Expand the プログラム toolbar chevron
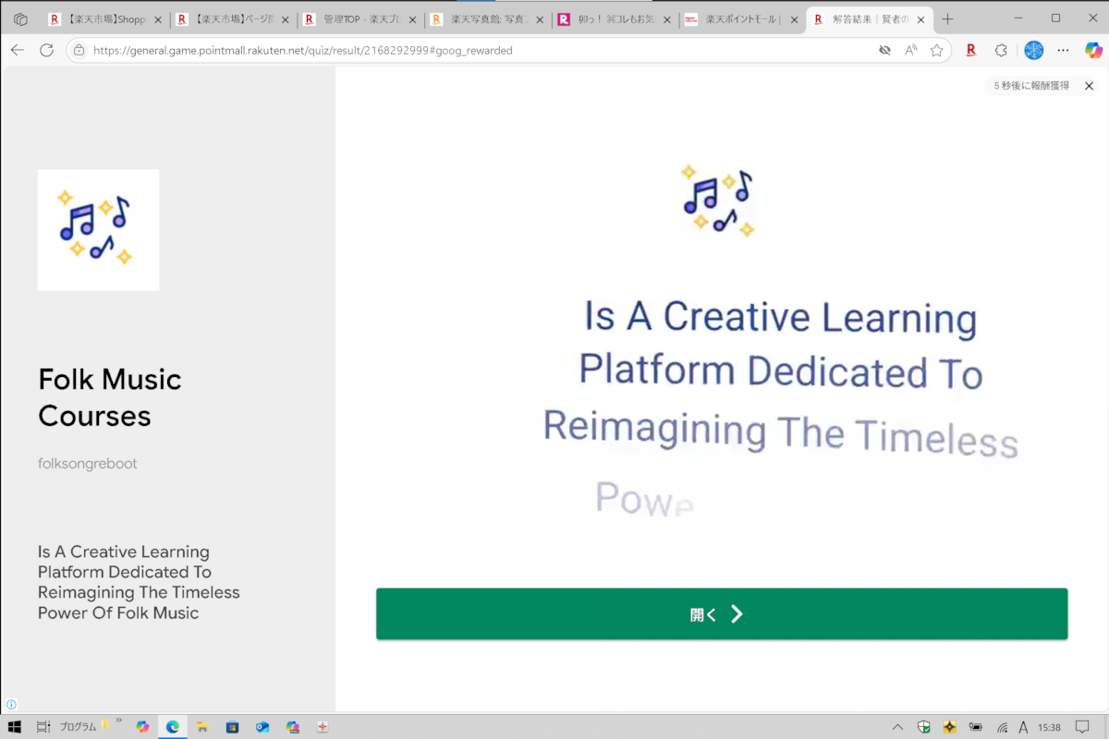The width and height of the screenshot is (1109, 739). coord(118,721)
